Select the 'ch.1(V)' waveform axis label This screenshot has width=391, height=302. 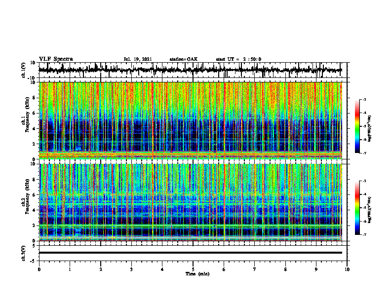click(x=24, y=70)
